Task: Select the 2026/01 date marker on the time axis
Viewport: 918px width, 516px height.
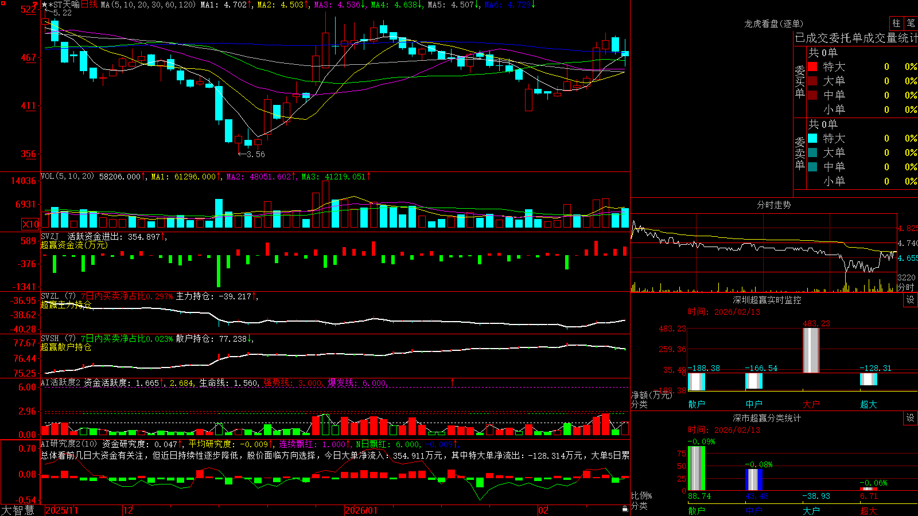Action: tap(361, 510)
